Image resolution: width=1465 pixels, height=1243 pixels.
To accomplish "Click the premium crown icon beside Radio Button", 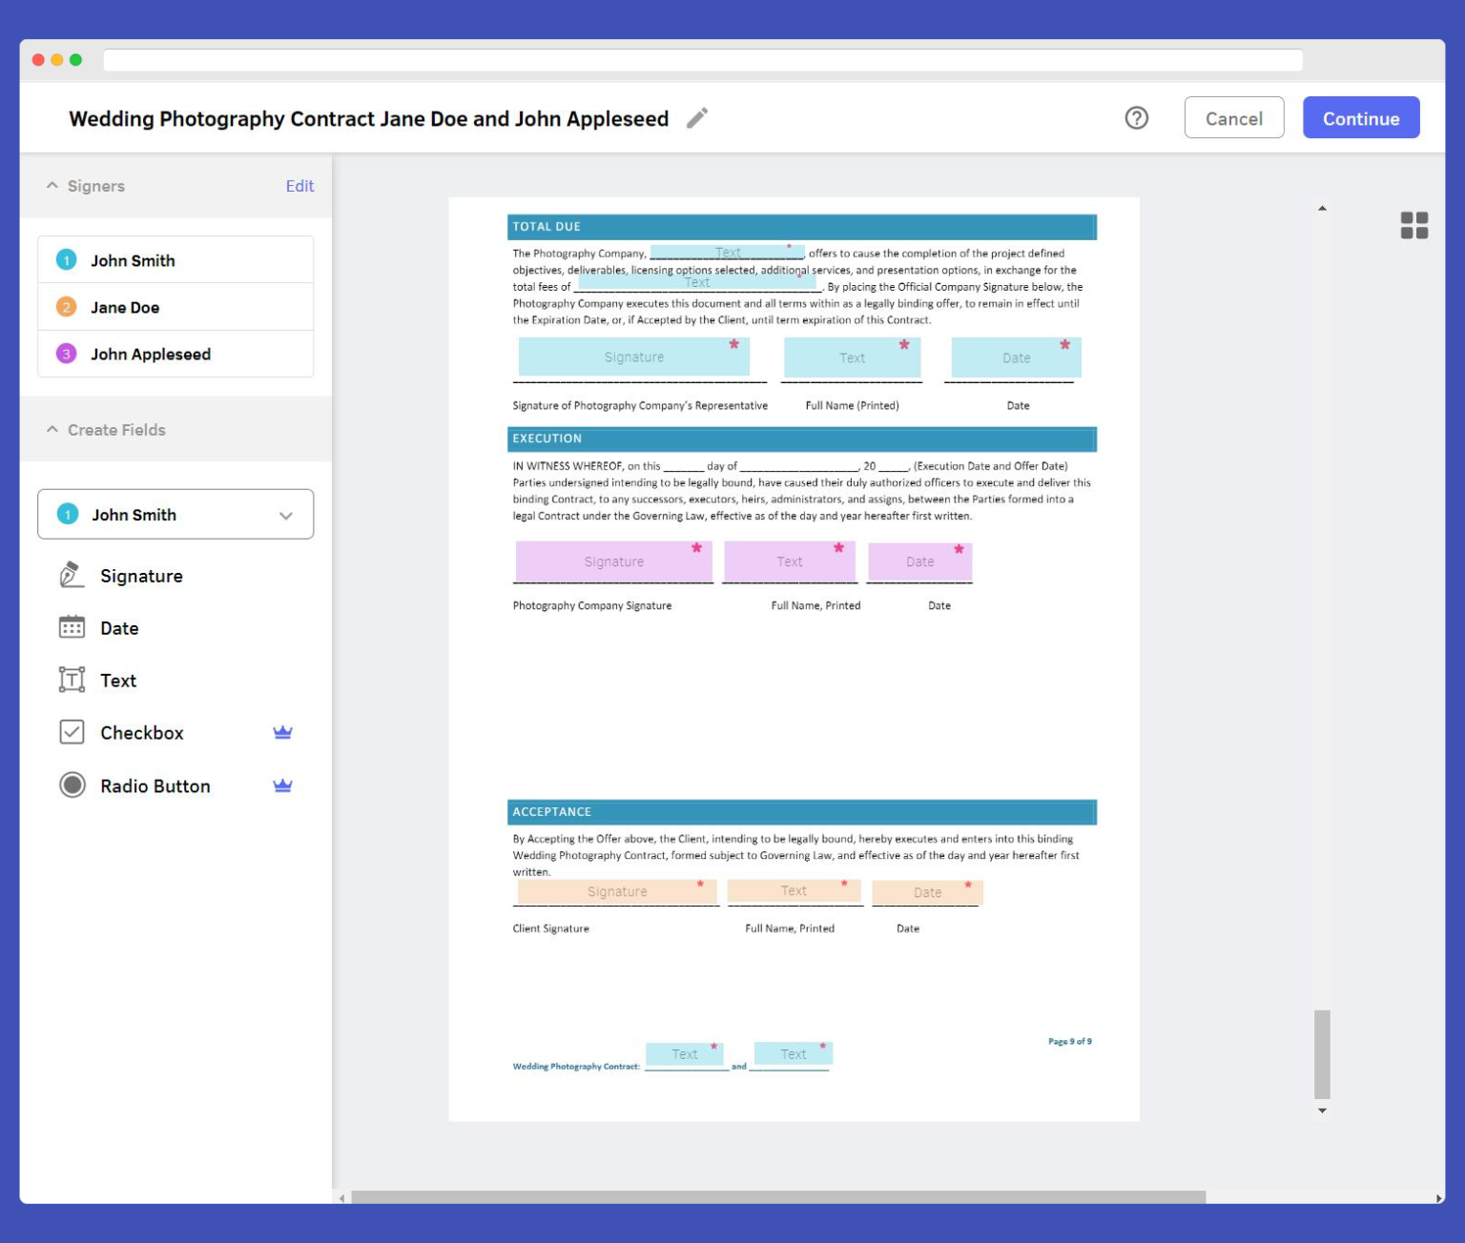I will [282, 785].
